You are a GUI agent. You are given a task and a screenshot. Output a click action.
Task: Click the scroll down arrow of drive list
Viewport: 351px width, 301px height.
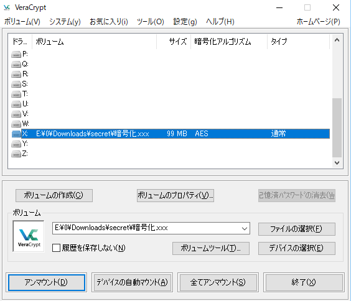pos(337,163)
